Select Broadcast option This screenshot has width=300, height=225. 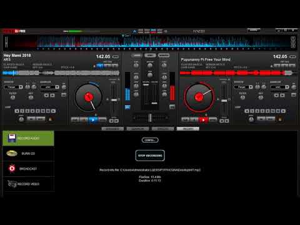pyautogui.click(x=28, y=169)
